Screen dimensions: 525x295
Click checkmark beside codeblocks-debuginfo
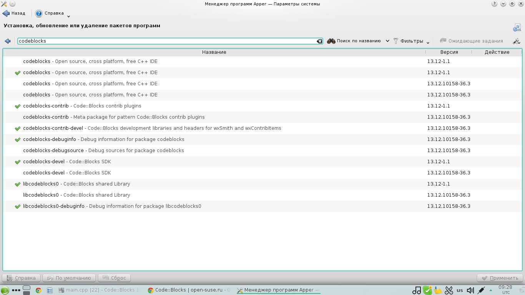point(17,139)
